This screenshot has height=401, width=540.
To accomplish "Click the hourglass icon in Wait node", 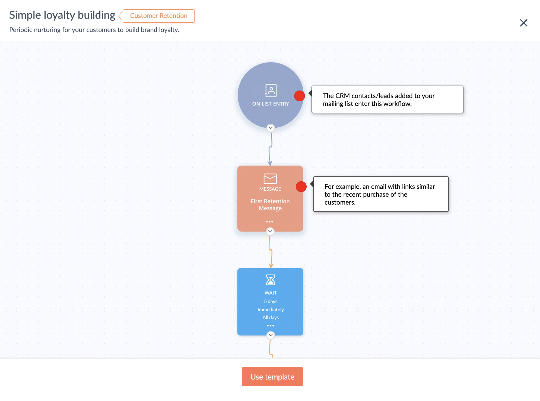I will [x=270, y=280].
